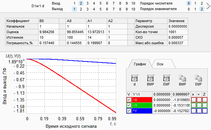Uncheck visibility of ^Y curve
The height and width of the screenshot is (130, 211).
129,111
